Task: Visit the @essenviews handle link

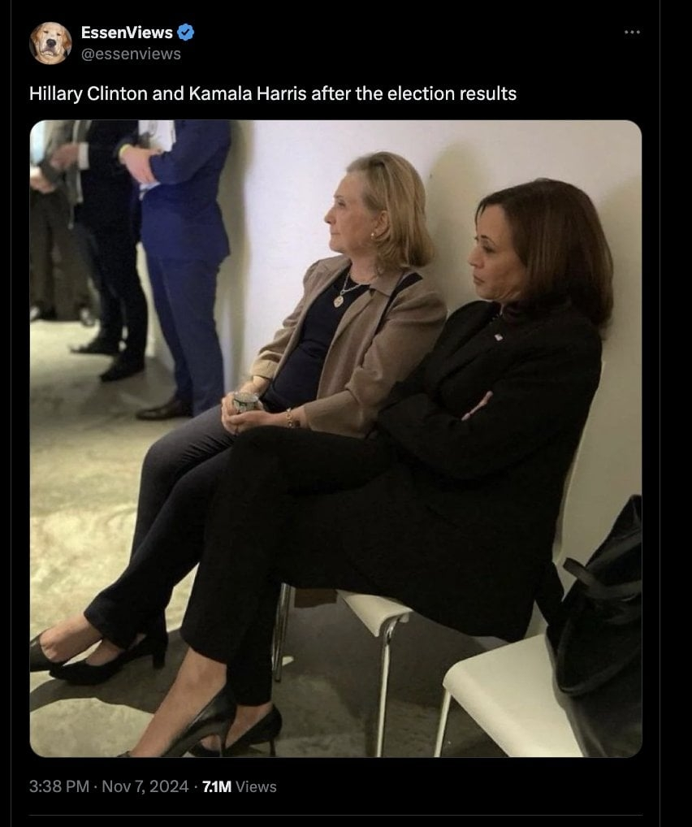Action: tap(131, 54)
